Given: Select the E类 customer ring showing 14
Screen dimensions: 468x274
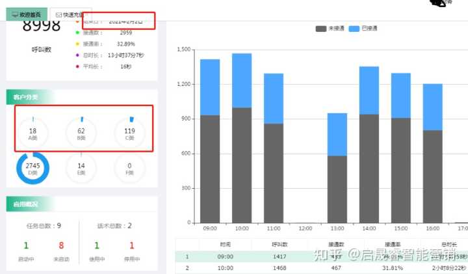Looking at the screenshot, I should [81, 169].
